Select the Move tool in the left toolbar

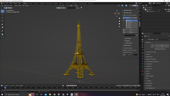(x=2, y=18)
